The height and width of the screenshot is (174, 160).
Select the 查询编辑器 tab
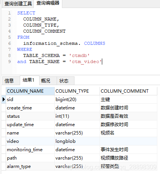(x=48, y=3)
